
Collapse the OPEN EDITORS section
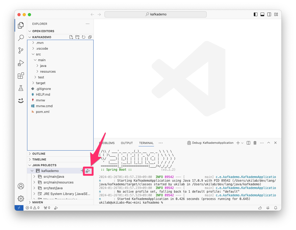click(x=60, y=31)
